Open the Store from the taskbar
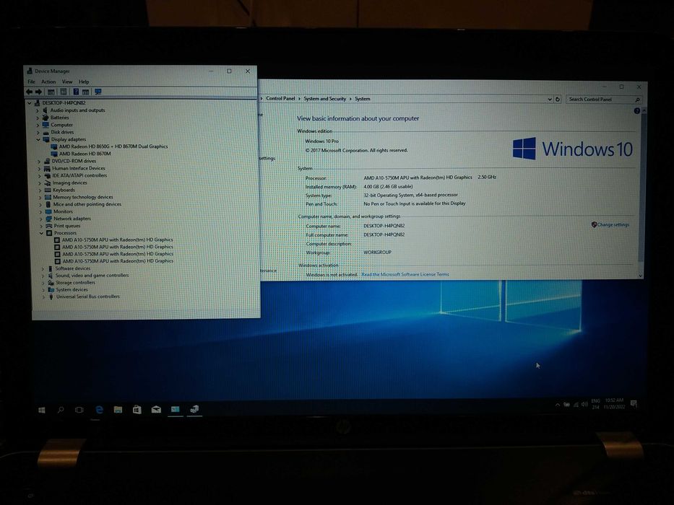 137,410
